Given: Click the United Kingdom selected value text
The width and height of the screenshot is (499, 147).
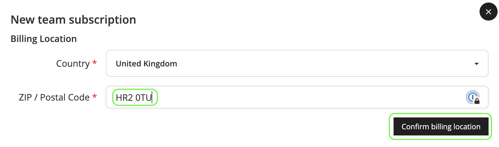Looking at the screenshot, I should point(146,64).
